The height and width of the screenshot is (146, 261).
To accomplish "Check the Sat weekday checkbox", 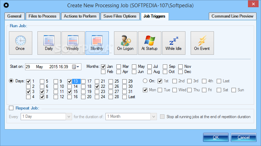I will (x=219, y=90).
